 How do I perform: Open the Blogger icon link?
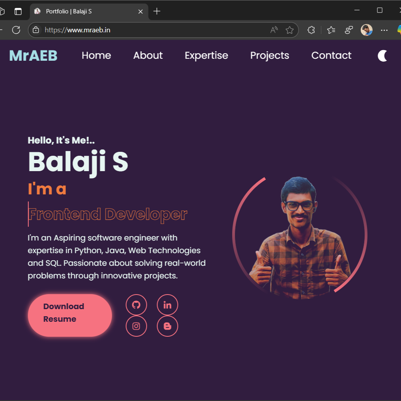167,326
